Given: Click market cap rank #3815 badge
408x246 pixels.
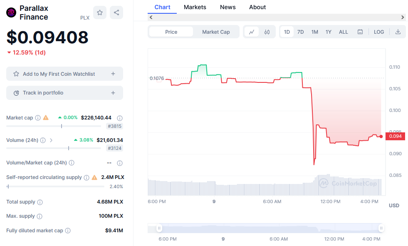Looking at the screenshot, I should point(114,126).
